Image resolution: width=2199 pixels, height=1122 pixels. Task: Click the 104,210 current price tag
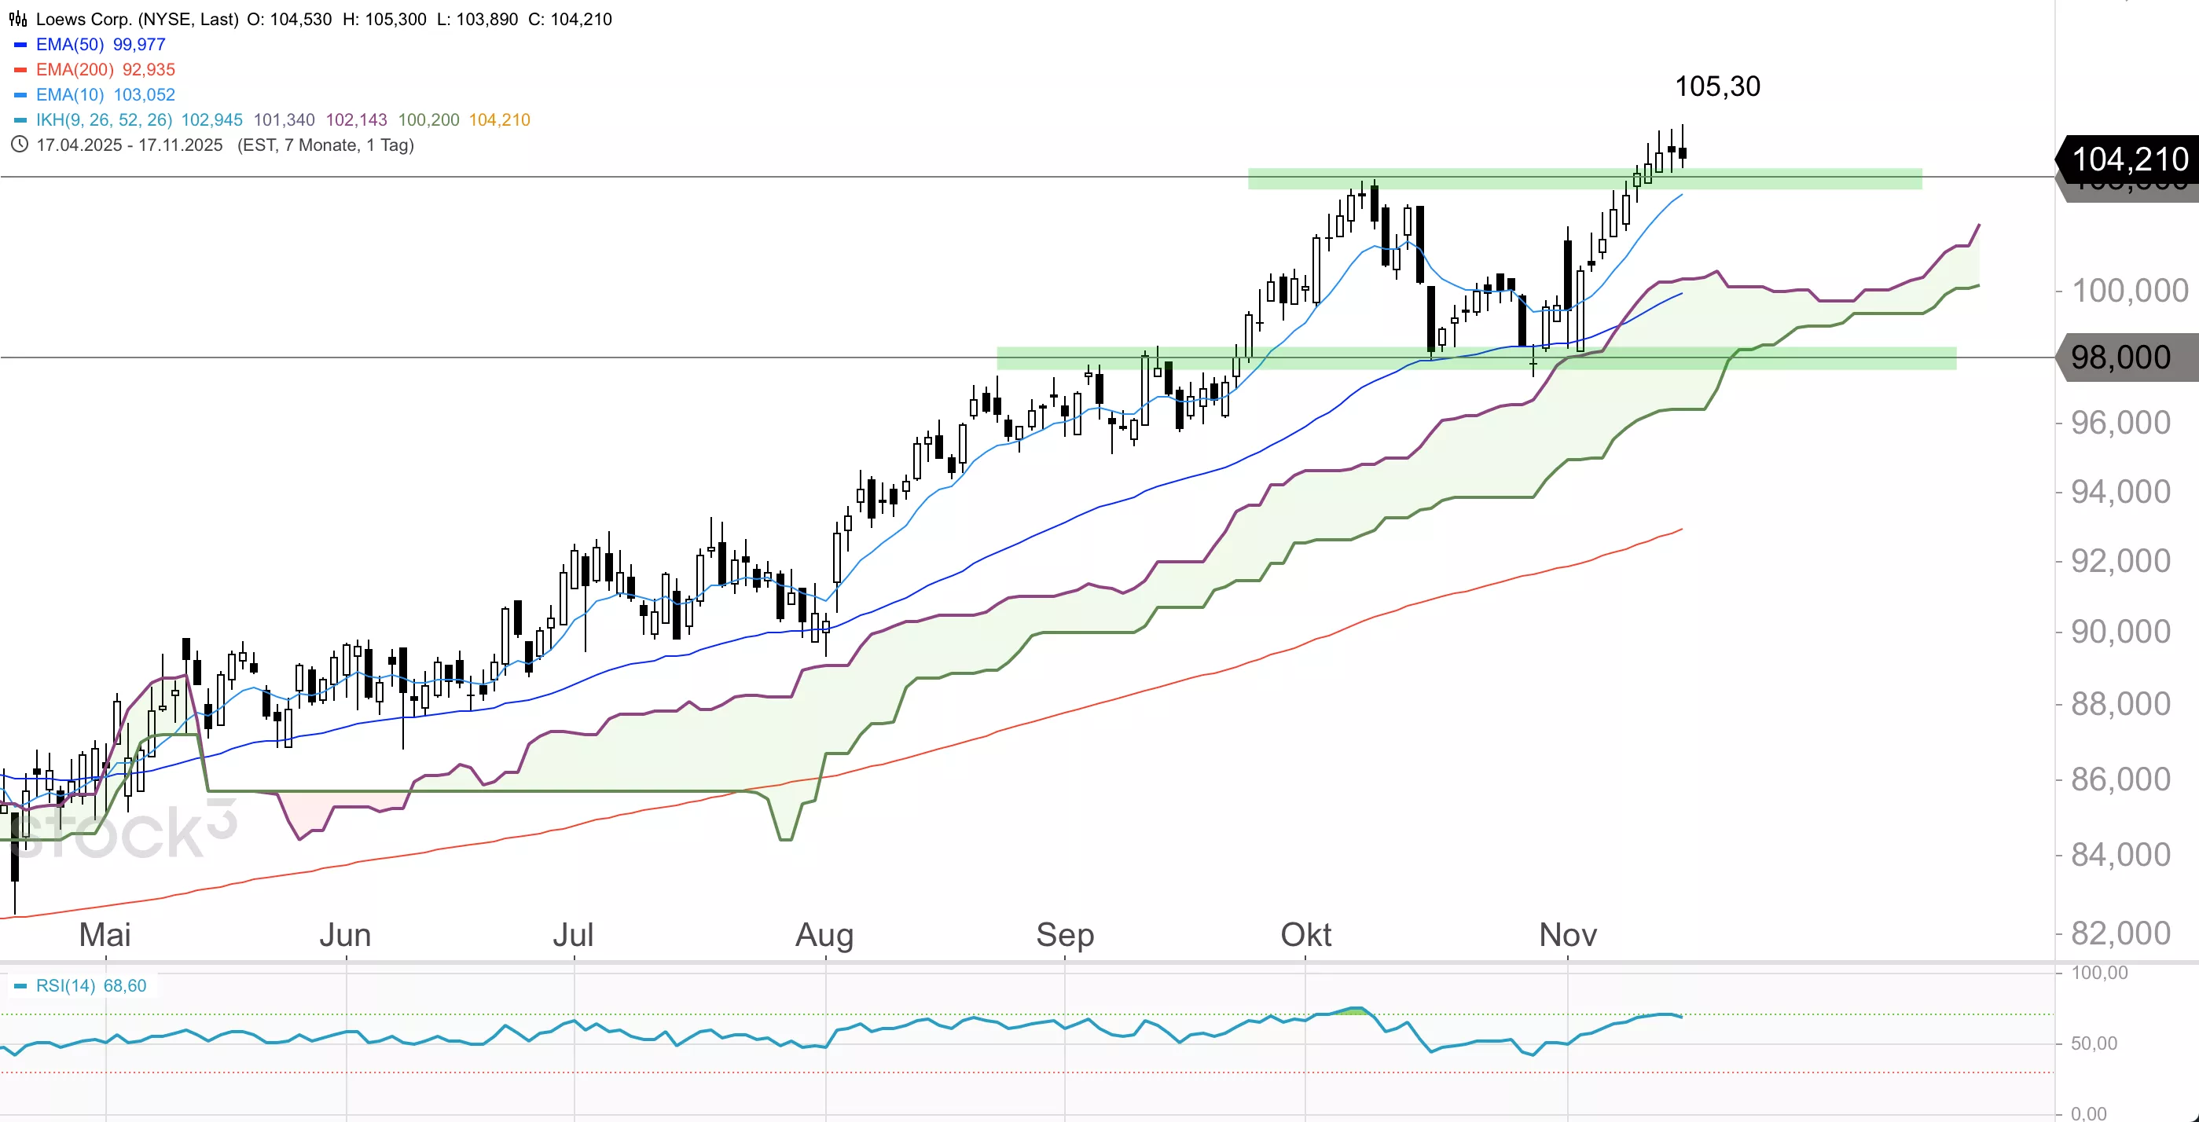tap(2129, 159)
